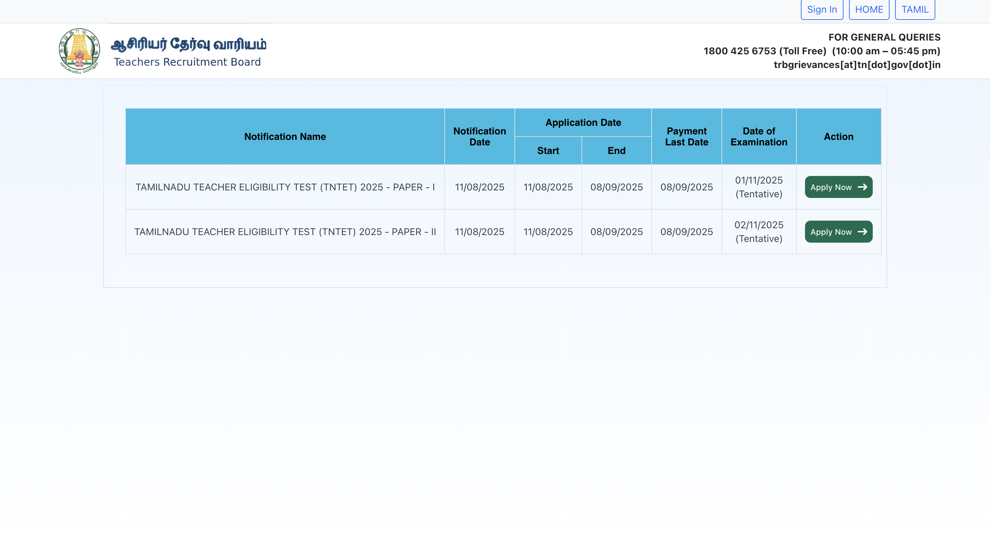Click the Teachers Recruitment Board title
The width and height of the screenshot is (990, 554).
pos(187,62)
